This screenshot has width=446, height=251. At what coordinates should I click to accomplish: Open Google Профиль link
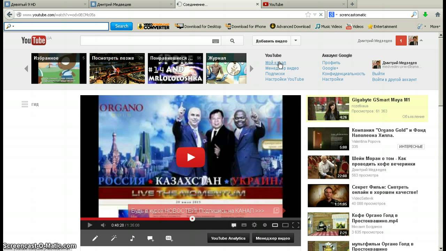tap(331, 63)
